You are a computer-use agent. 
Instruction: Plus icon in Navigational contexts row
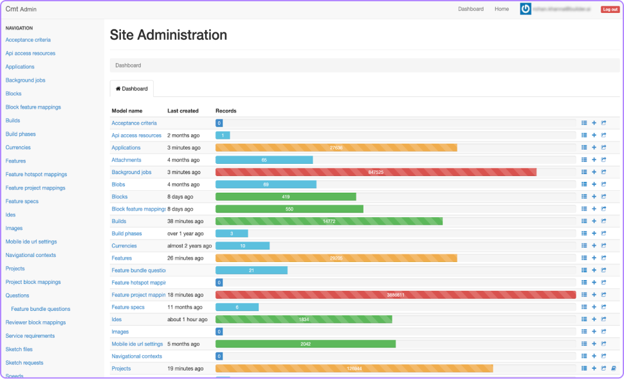594,357
